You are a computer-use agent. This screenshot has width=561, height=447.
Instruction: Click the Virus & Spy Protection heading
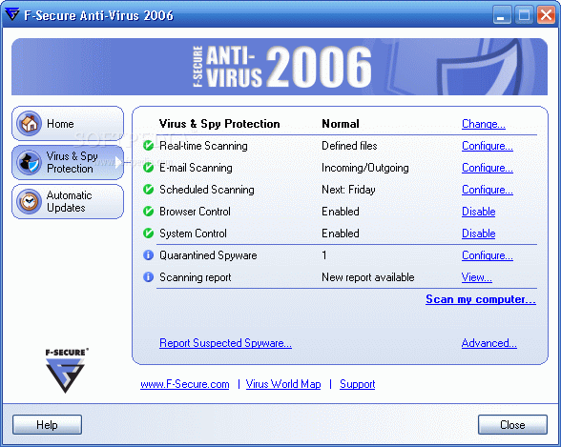(219, 124)
